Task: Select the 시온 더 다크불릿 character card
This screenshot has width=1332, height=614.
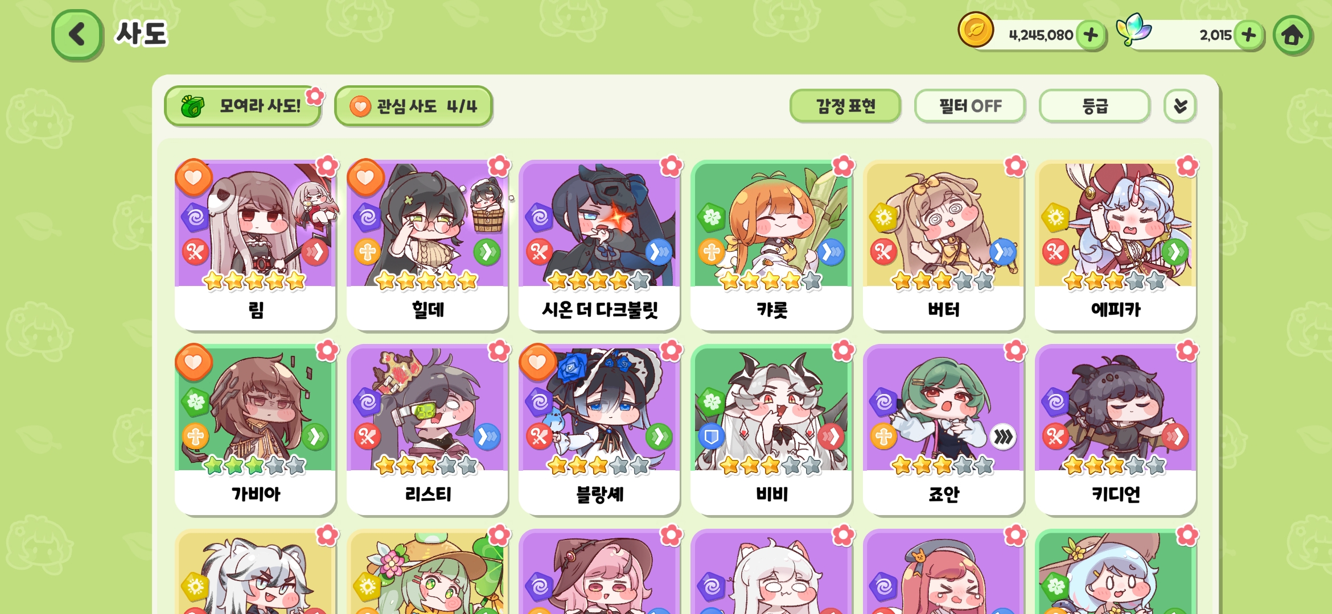Action: pos(599,245)
